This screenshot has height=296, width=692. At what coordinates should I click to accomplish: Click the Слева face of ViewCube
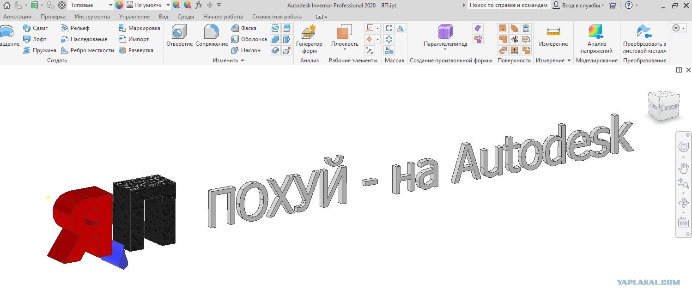click(654, 105)
